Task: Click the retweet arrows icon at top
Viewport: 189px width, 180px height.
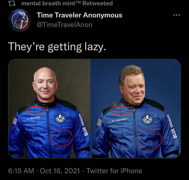Action: tap(12, 3)
